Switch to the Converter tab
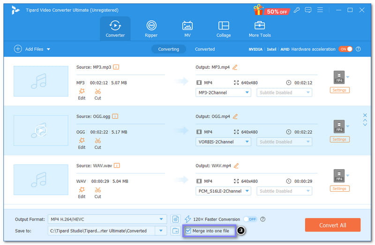 (115, 29)
